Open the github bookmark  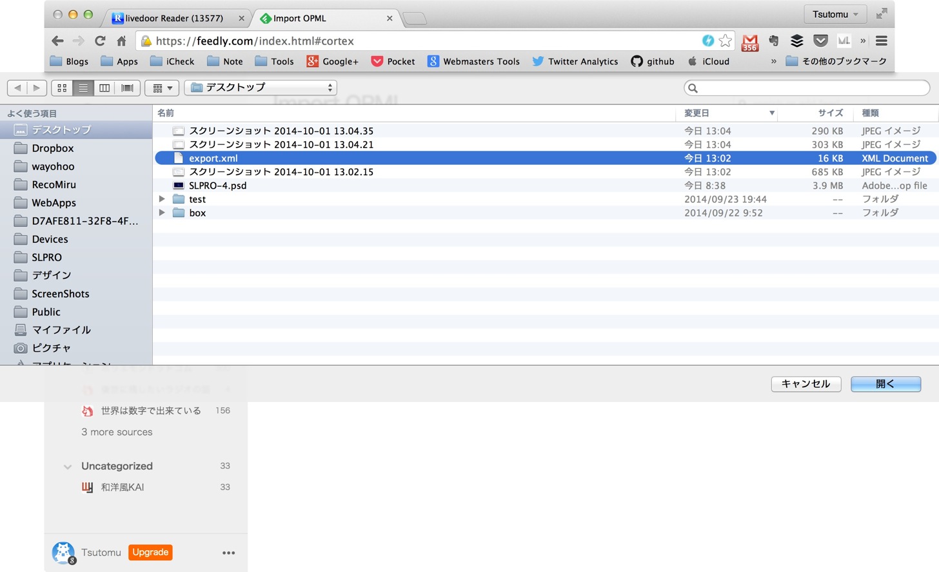tap(652, 61)
